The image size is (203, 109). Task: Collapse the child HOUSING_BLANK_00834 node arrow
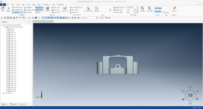point(4,27)
